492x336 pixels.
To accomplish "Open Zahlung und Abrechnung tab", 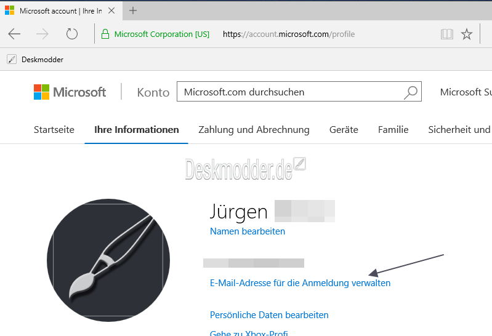I will (254, 130).
